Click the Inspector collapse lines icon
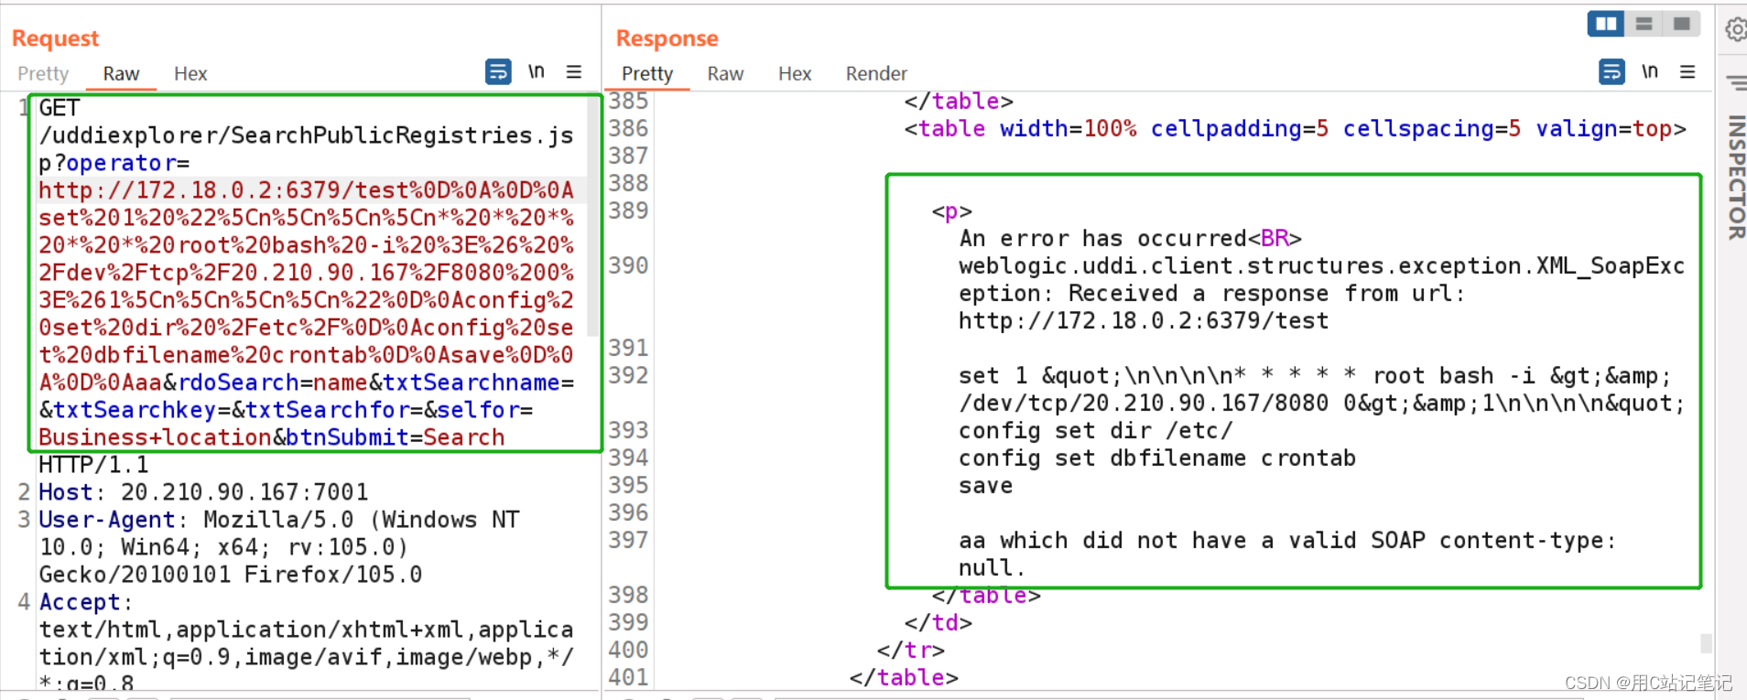 [1736, 83]
